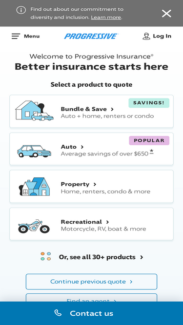Screen dimensions: 183x325
Task: Click the four colored dots icon
Action: point(46,256)
